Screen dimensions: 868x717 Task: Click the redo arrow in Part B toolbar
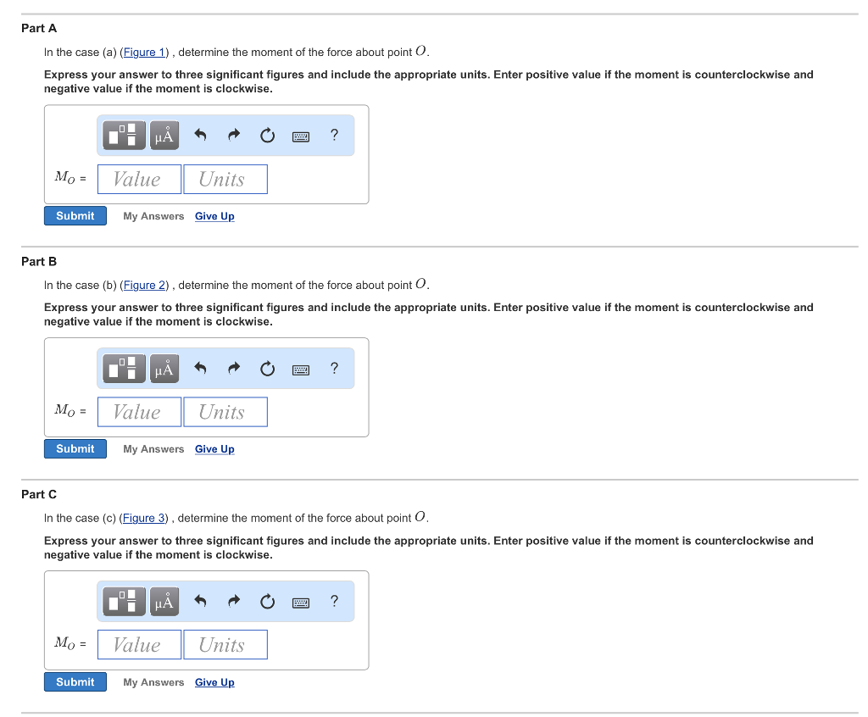coord(233,368)
